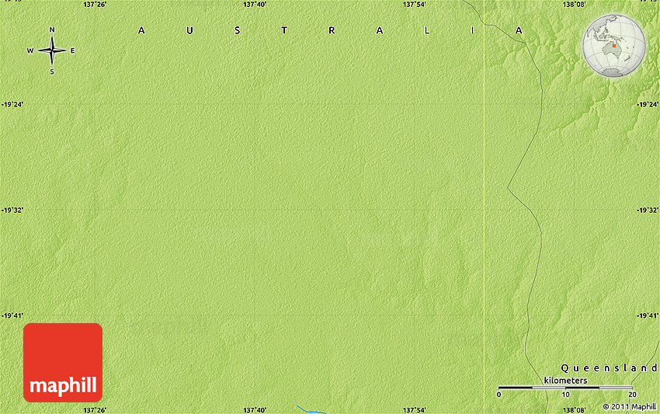Click the letter R in AUSTRALIA
The image size is (660, 414).
point(332,30)
